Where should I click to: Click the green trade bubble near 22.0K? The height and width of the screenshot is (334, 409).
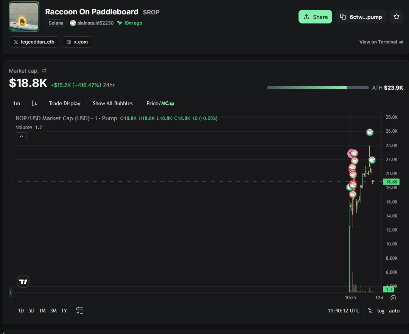click(x=372, y=160)
